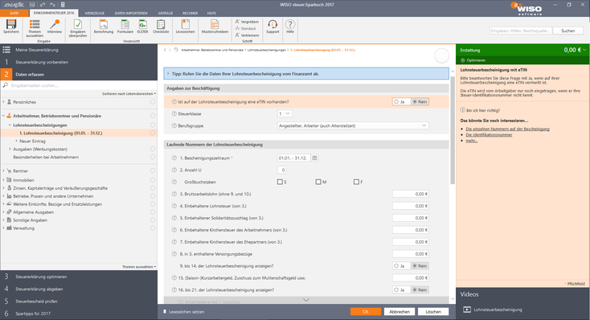Select Neuer Eintrag in the tree
590x320 pixels.
pos(32,142)
